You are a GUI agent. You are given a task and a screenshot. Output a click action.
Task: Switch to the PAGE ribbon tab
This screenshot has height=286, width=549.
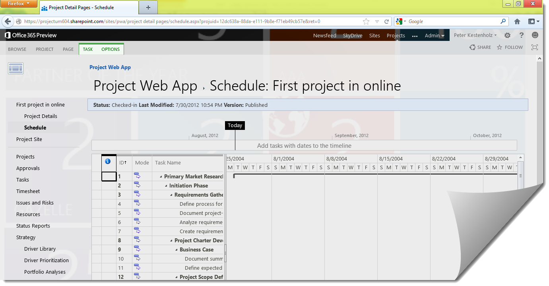68,49
